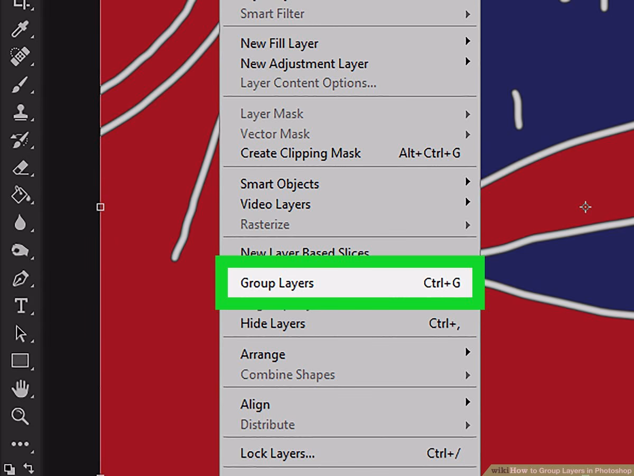Select the Eraser tool
Image resolution: width=634 pixels, height=476 pixels.
(x=21, y=168)
